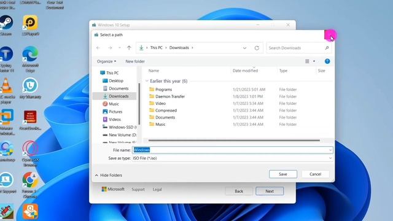Open the Opera GX Browser shortcut
The height and width of the screenshot is (221, 393).
pyautogui.click(x=30, y=153)
